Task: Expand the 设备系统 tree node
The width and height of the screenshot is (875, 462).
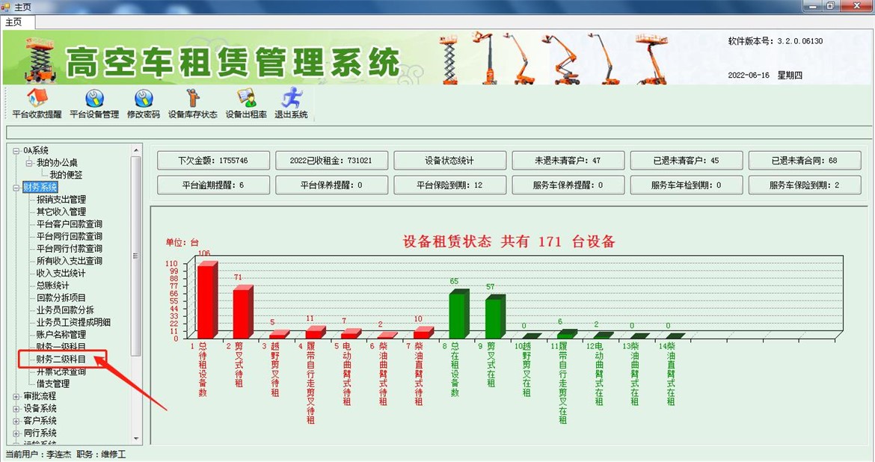Action: 16,408
